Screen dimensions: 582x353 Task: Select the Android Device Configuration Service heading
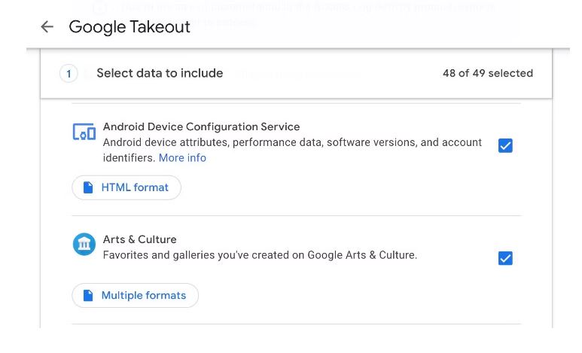tap(201, 127)
